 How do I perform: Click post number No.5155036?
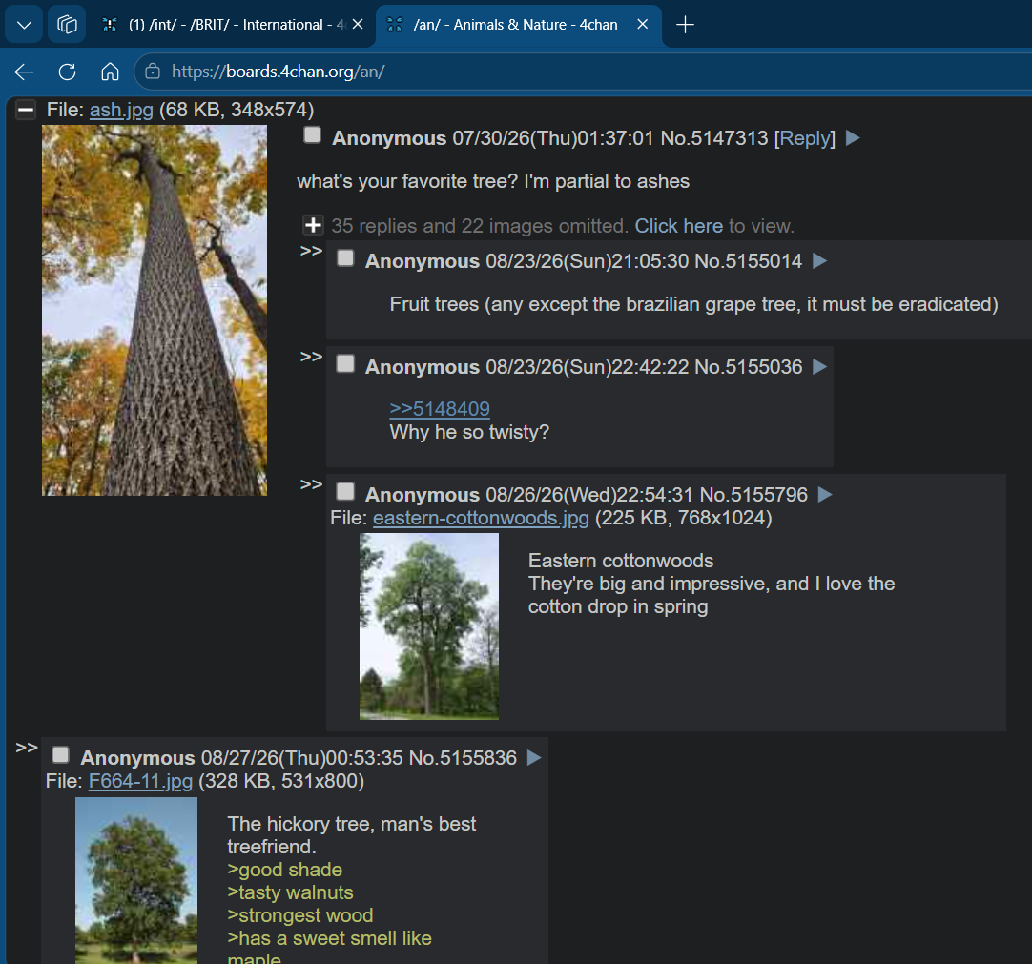(749, 367)
